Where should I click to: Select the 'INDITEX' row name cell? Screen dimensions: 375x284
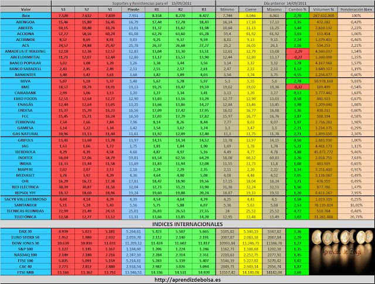26,158
